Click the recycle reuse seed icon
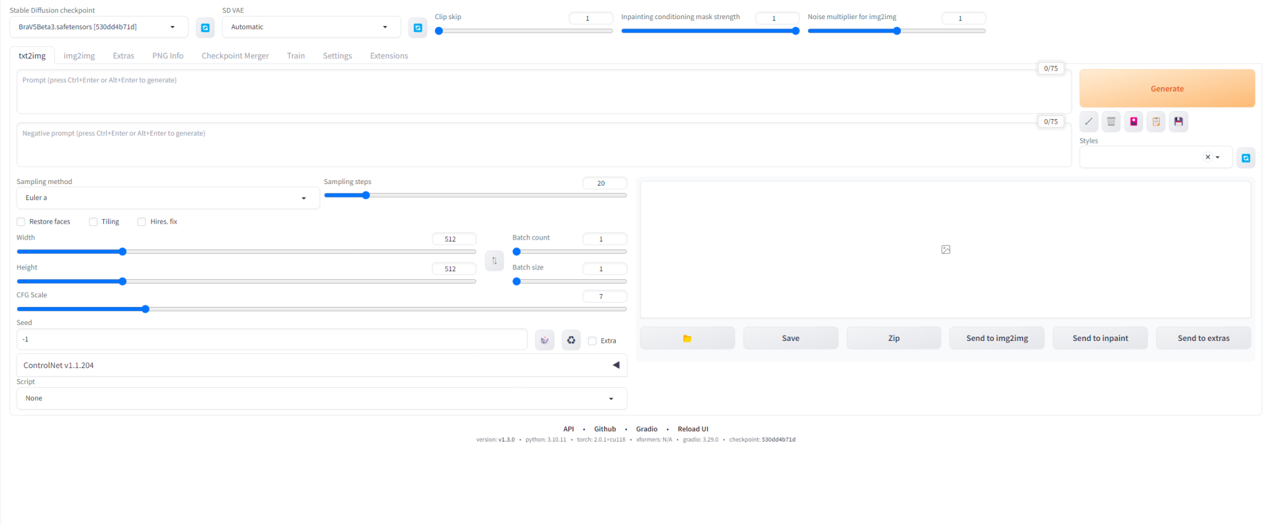 click(x=571, y=340)
